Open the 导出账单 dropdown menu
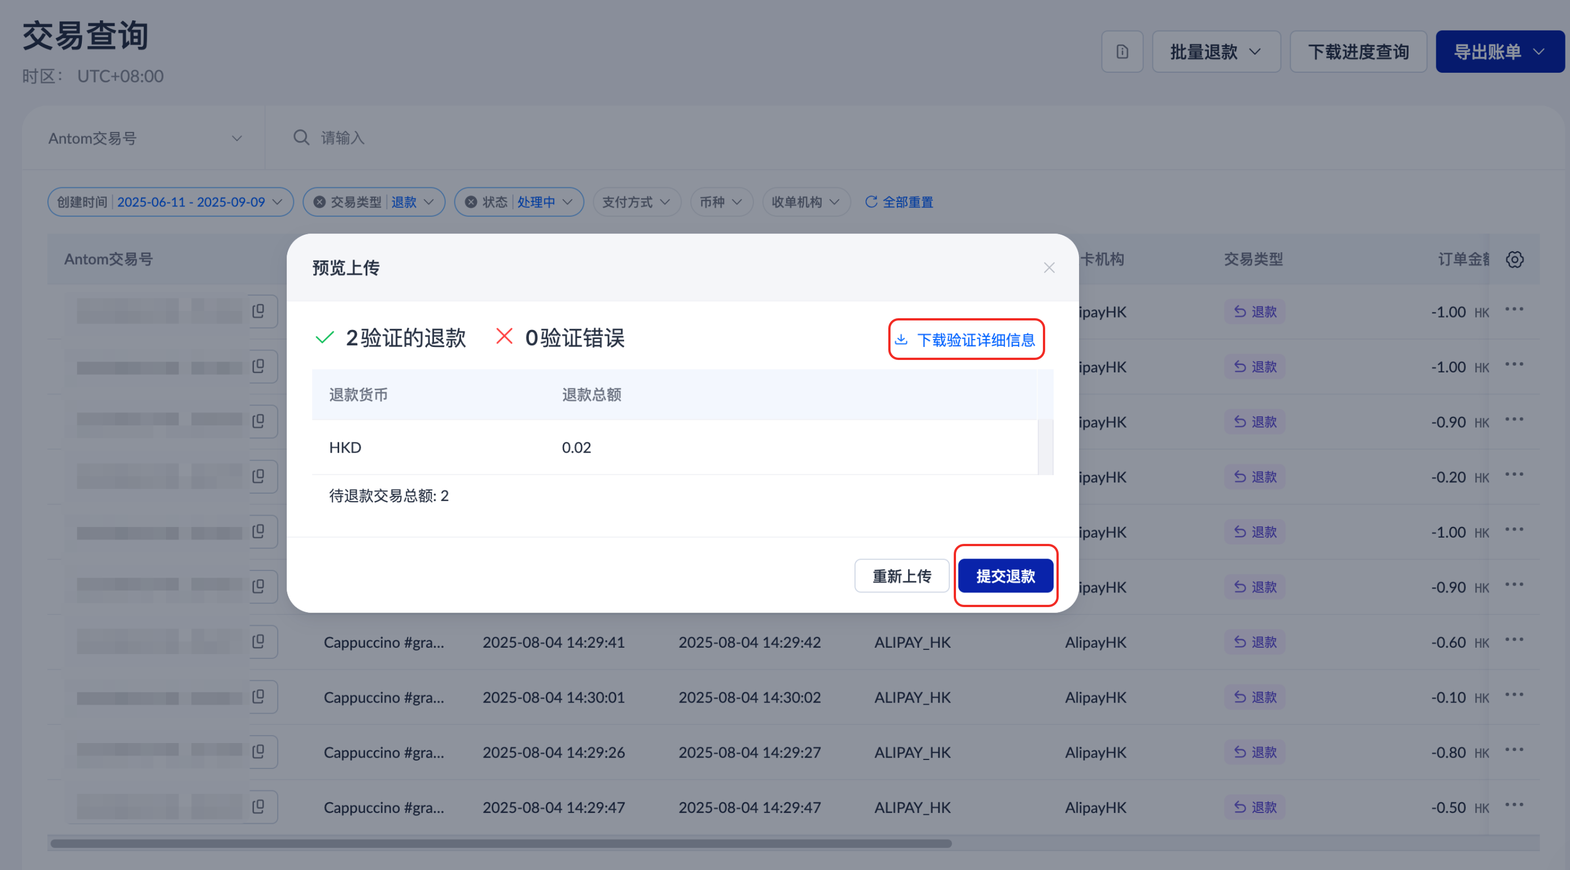Screen dimensions: 1570x870 1499,52
